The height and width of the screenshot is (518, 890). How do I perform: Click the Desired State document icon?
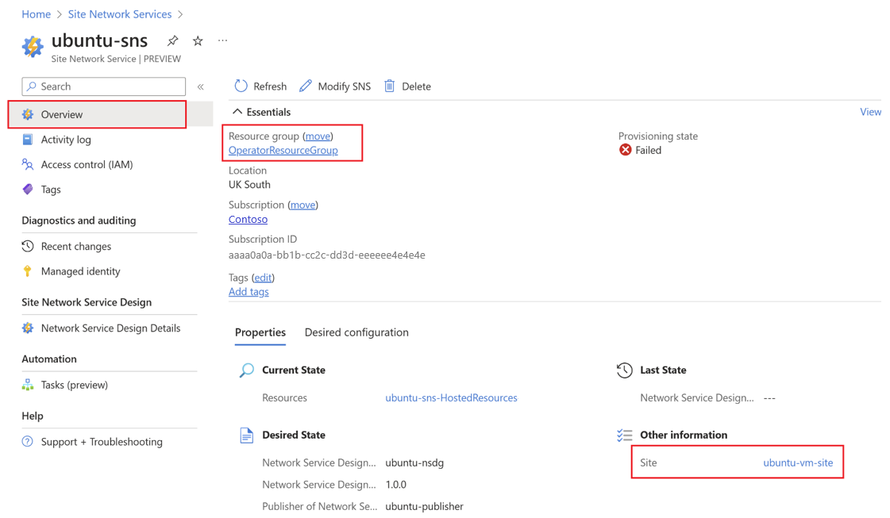click(246, 436)
